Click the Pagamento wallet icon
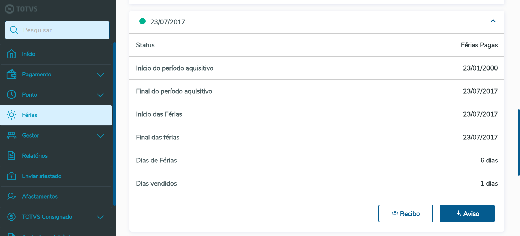The image size is (520, 236). pyautogui.click(x=11, y=74)
